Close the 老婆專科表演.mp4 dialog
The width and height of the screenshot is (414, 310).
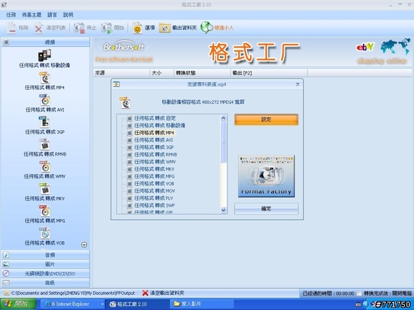click(297, 84)
